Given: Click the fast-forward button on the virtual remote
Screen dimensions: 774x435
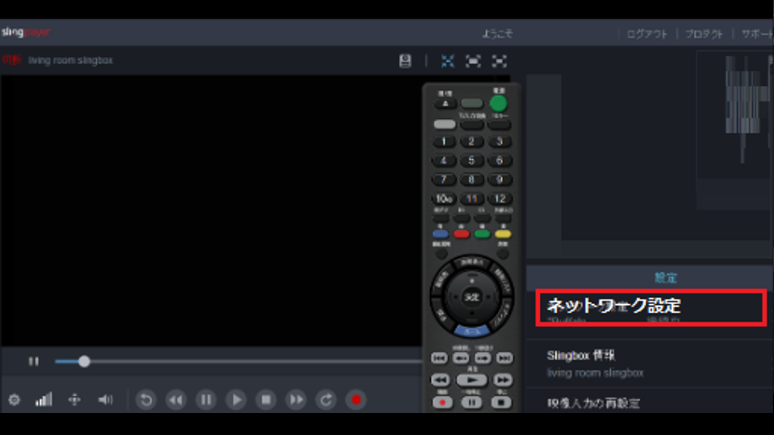Looking at the screenshot, I should point(503,380).
